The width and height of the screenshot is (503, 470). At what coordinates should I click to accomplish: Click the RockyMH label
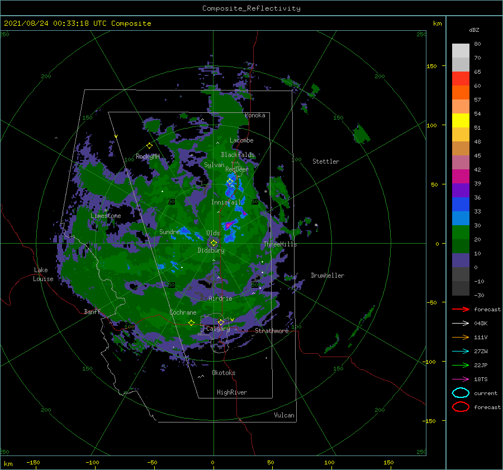[x=148, y=156]
